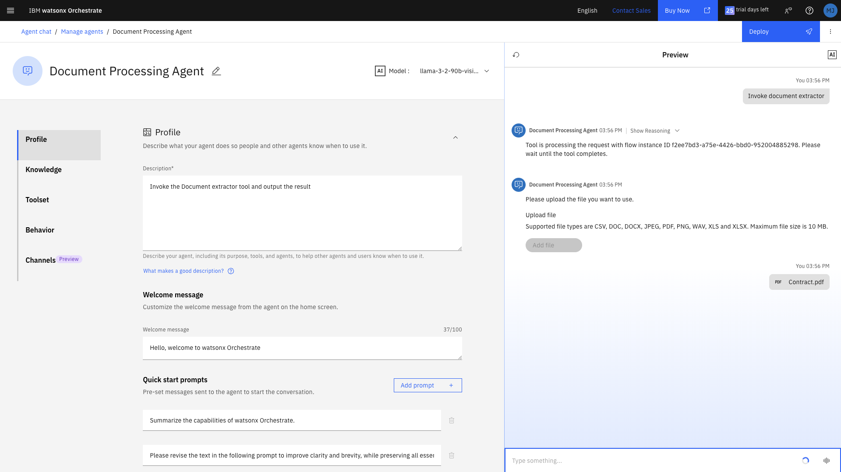
Task: Go to the Behavior tab
Action: click(x=40, y=230)
